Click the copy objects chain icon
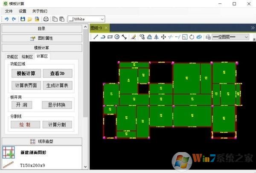 (142, 37)
